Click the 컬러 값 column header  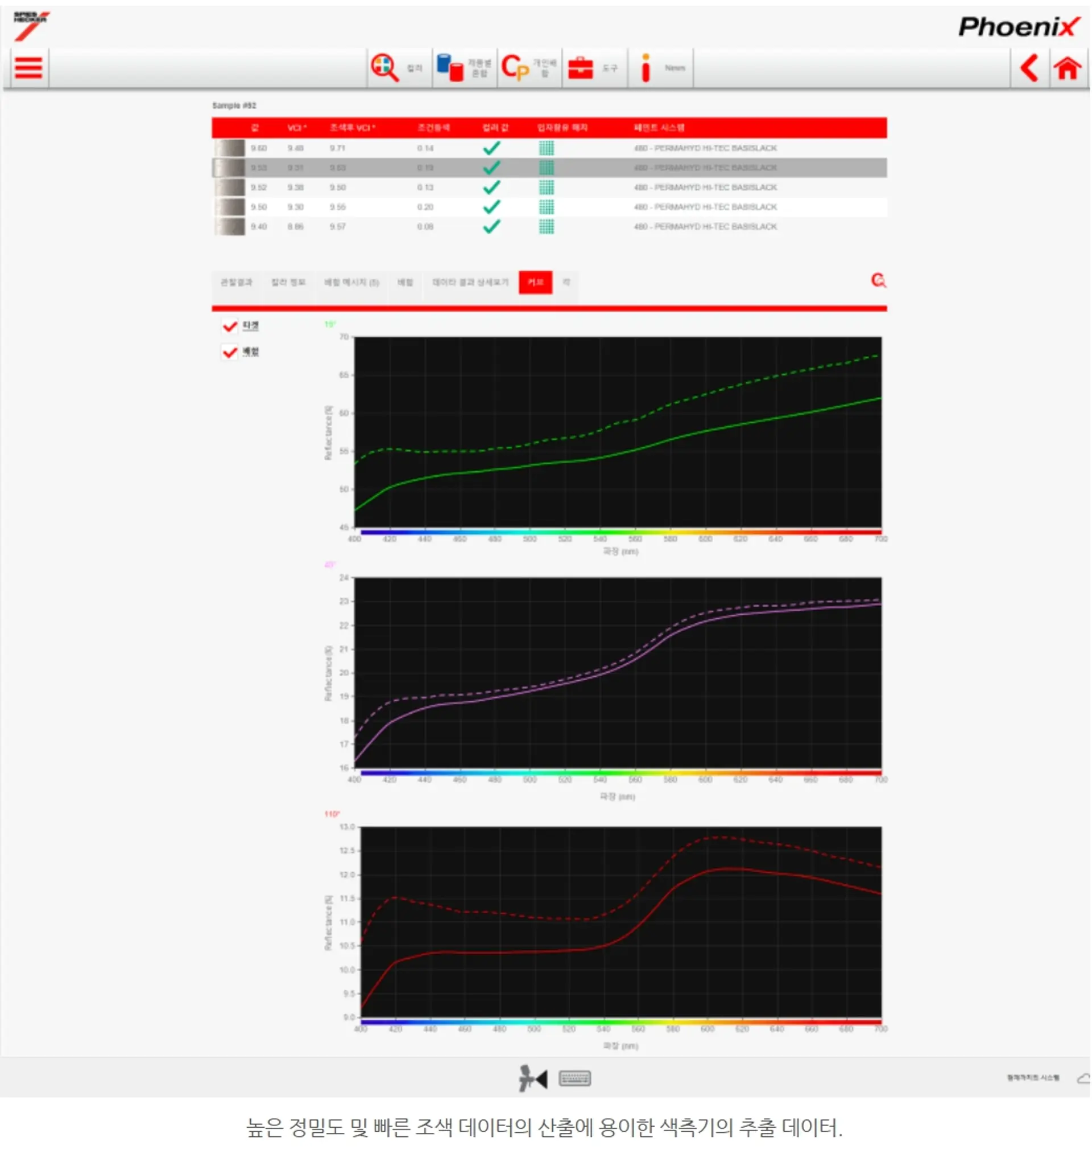click(x=495, y=128)
